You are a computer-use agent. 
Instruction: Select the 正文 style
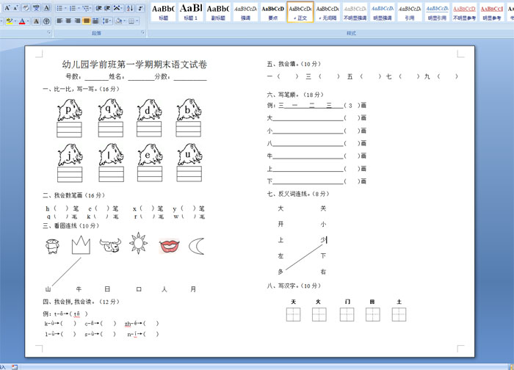point(300,12)
